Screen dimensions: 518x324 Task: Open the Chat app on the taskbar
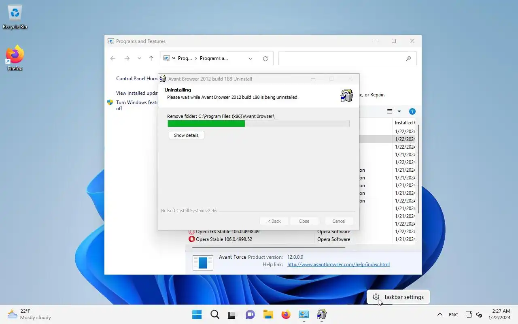pos(250,314)
